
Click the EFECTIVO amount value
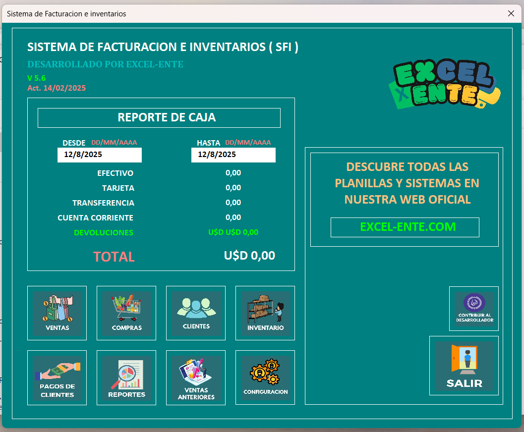[233, 173]
